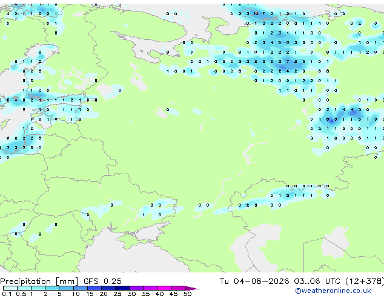Click the "Tu 04-08-2026" date text

pos(254,282)
